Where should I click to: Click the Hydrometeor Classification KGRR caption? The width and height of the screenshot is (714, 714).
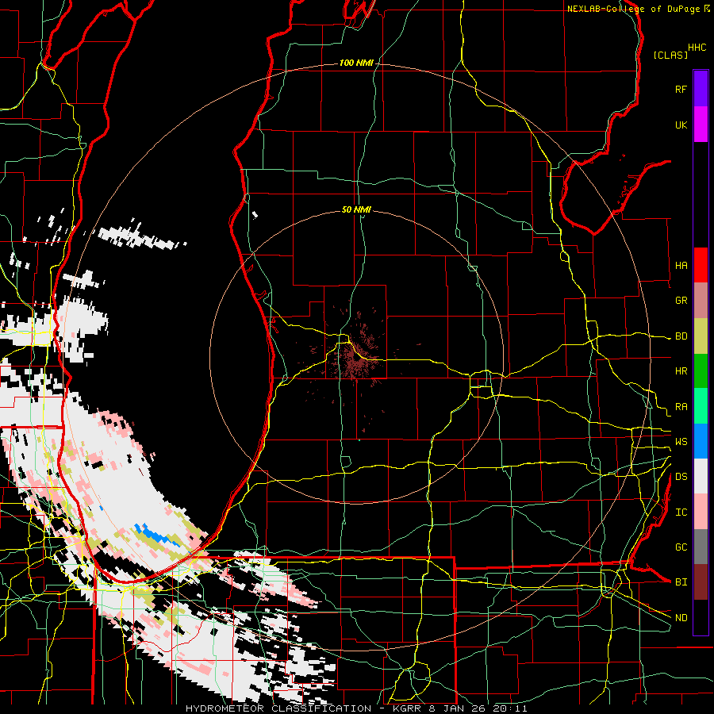[x=356, y=708]
